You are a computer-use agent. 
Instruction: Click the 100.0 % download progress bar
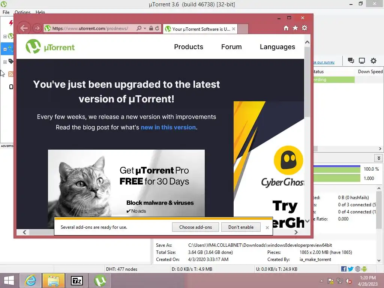pos(337,169)
